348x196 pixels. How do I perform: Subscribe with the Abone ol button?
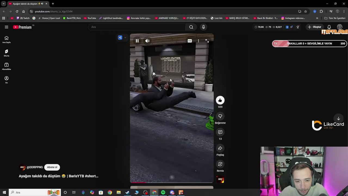point(52,167)
